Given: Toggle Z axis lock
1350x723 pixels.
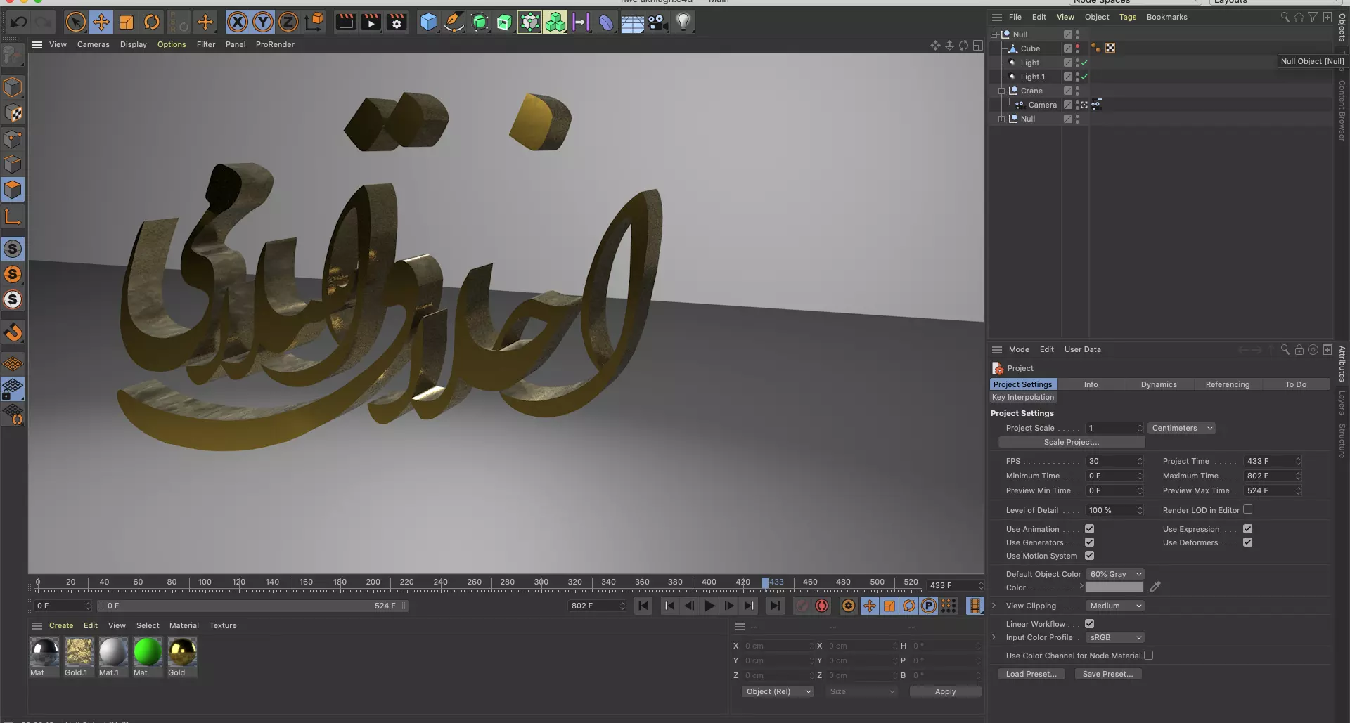Looking at the screenshot, I should [x=288, y=22].
